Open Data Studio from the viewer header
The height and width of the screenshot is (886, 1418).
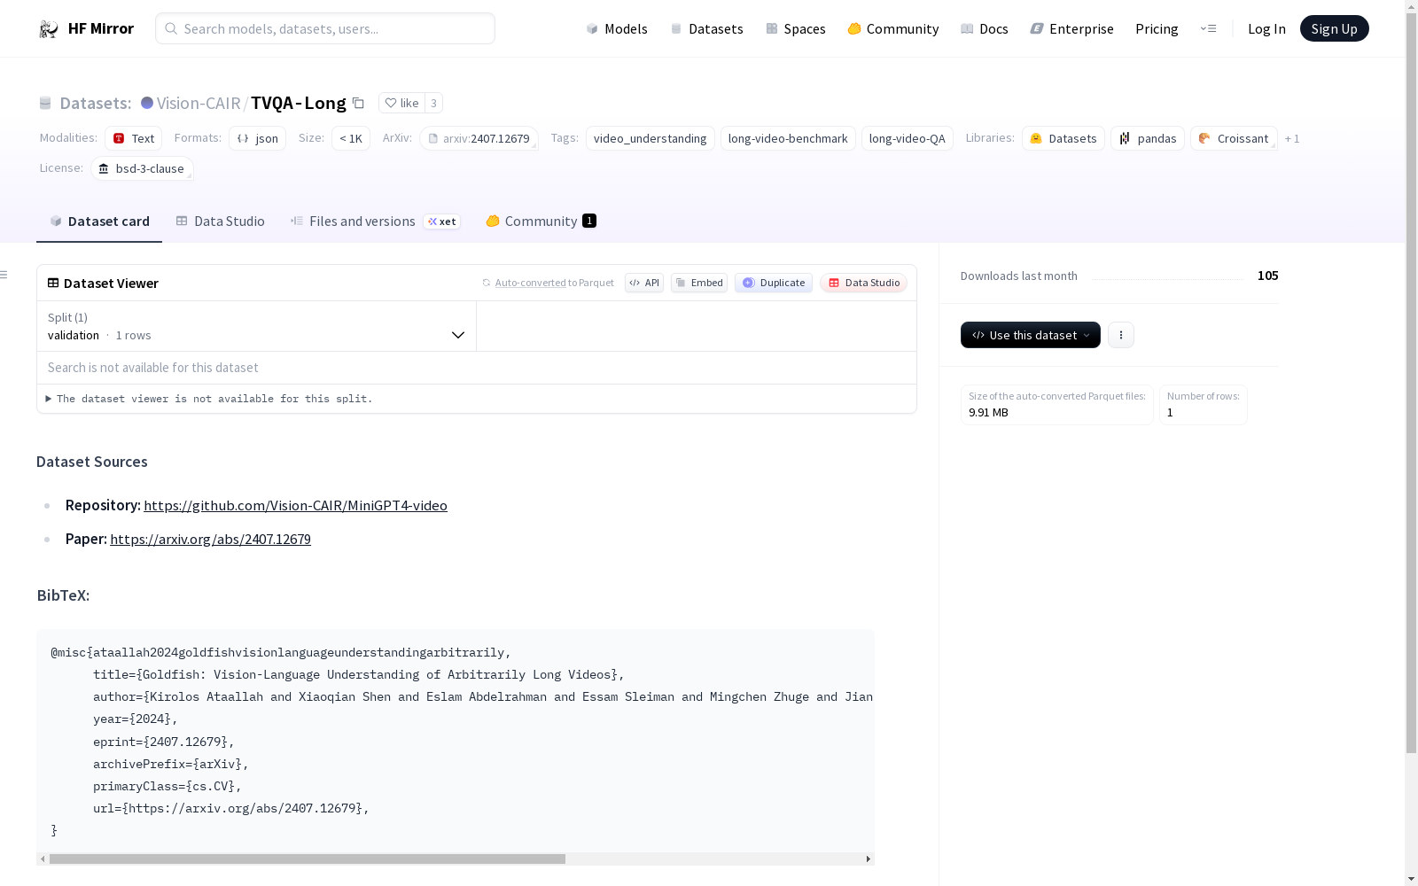tap(864, 283)
